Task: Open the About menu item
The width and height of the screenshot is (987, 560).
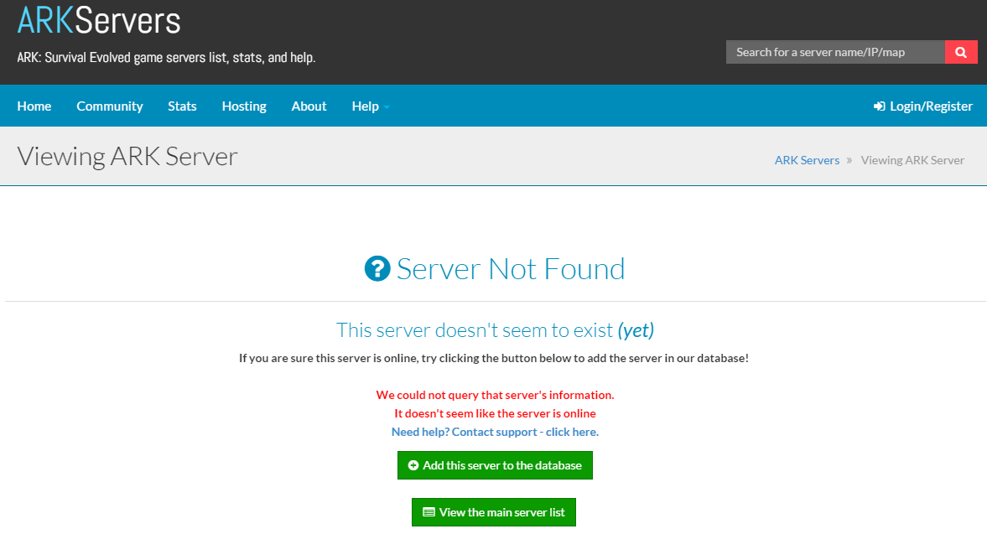Action: pyautogui.click(x=309, y=106)
